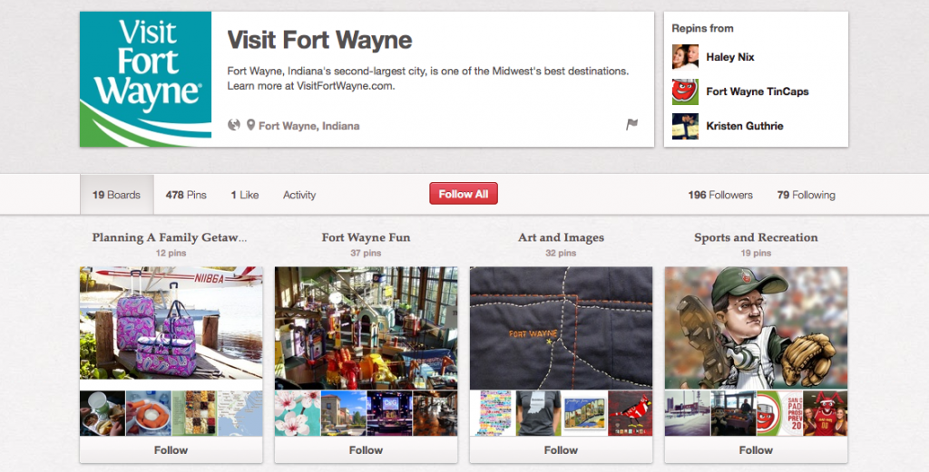The height and width of the screenshot is (472, 929).
Task: Click the 32 pins count text
Action: coord(561,253)
